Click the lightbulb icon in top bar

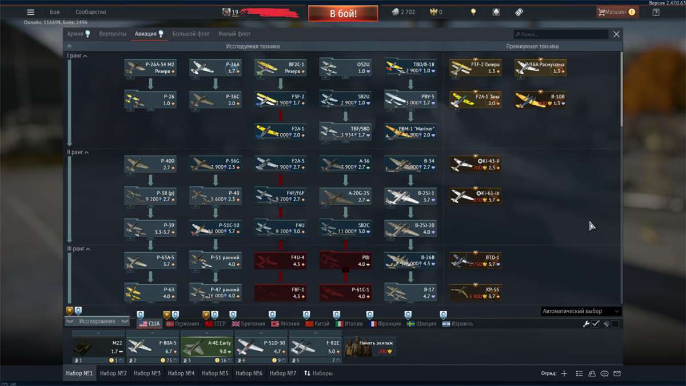473,12
